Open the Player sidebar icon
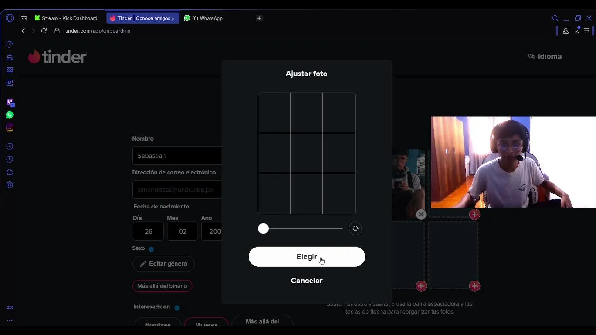The width and height of the screenshot is (596, 335). pyautogui.click(x=10, y=147)
